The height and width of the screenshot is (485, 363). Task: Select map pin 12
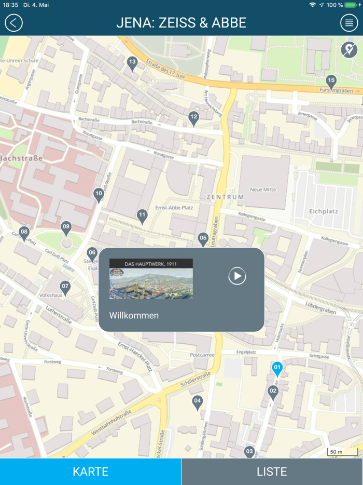(x=194, y=119)
